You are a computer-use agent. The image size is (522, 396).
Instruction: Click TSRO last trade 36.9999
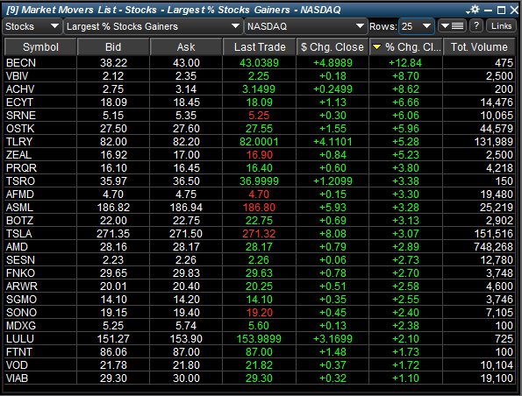(259, 181)
